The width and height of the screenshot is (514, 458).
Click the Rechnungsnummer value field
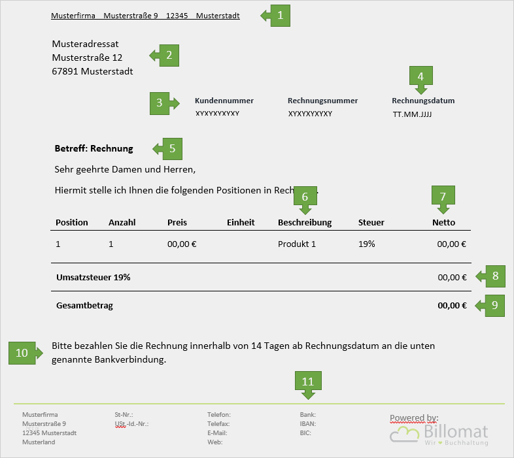(310, 114)
